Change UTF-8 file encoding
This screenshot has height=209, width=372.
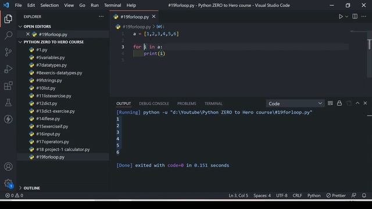(281, 196)
